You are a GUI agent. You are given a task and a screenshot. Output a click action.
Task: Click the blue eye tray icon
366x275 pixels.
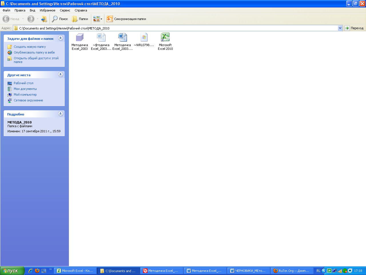click(x=350, y=271)
